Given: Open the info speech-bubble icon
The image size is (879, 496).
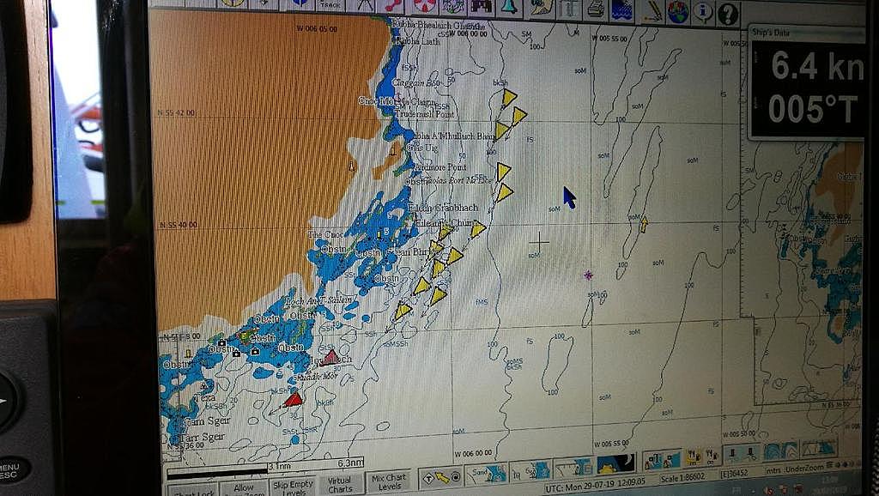Looking at the screenshot, I should 704,13.
